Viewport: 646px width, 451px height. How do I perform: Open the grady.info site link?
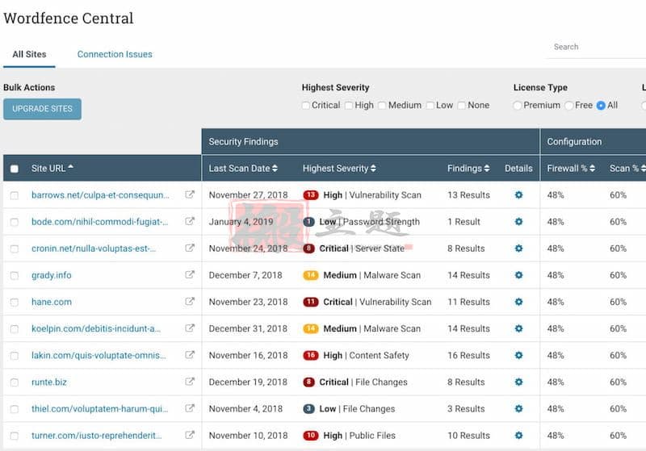52,275
